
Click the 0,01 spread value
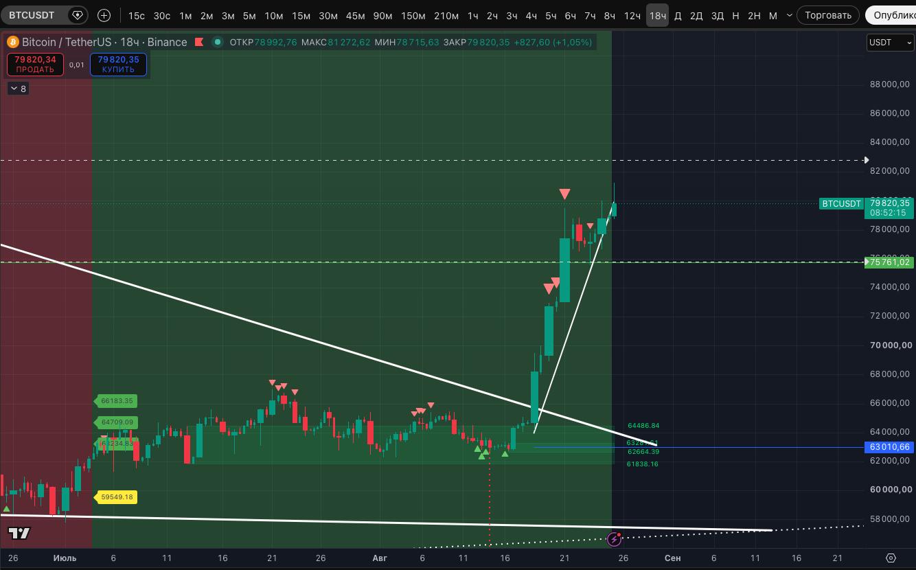coord(77,65)
